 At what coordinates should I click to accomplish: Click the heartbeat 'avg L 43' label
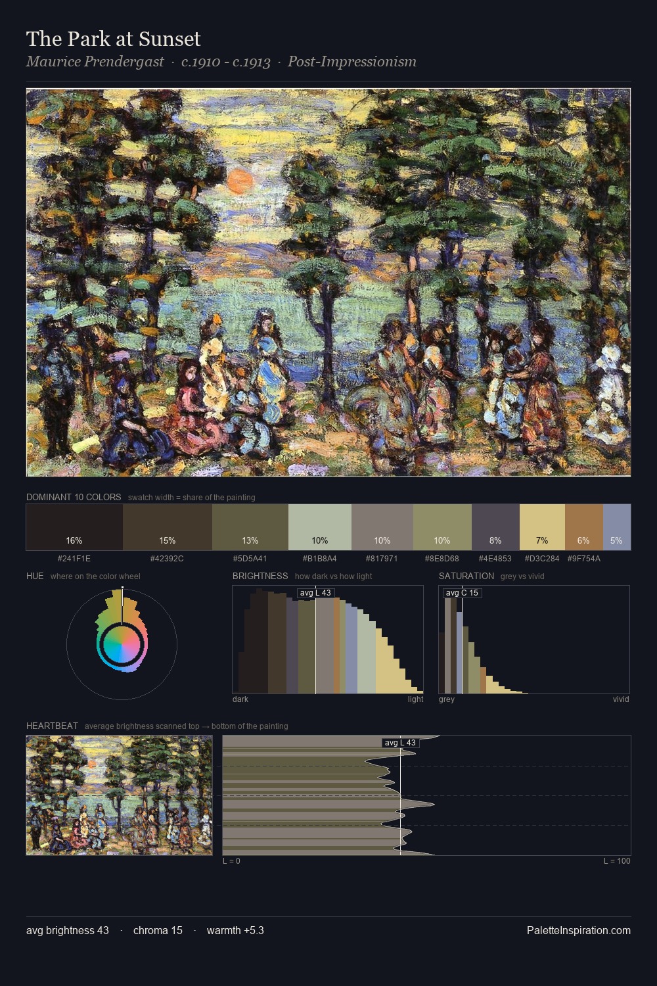pyautogui.click(x=400, y=743)
